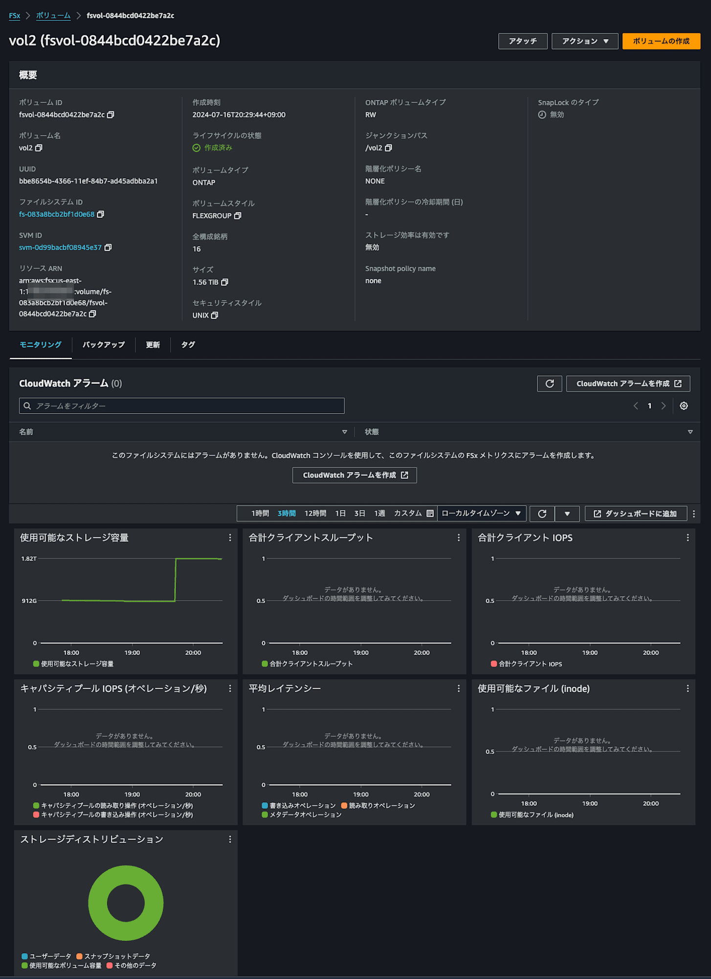The image size is (711, 979).
Task: Click the アタッチ button
Action: tap(523, 41)
